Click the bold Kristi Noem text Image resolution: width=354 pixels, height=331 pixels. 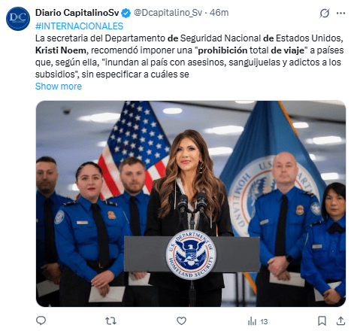pyautogui.click(x=61, y=50)
